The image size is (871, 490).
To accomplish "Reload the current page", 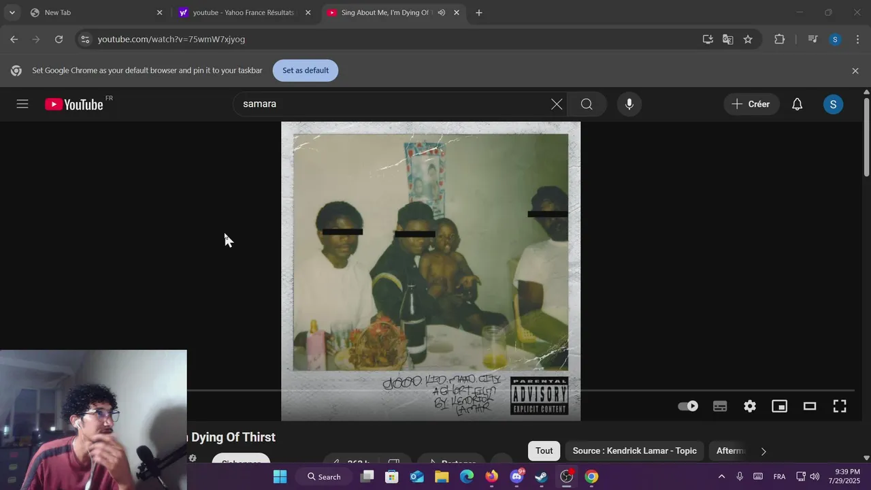I will click(x=59, y=39).
